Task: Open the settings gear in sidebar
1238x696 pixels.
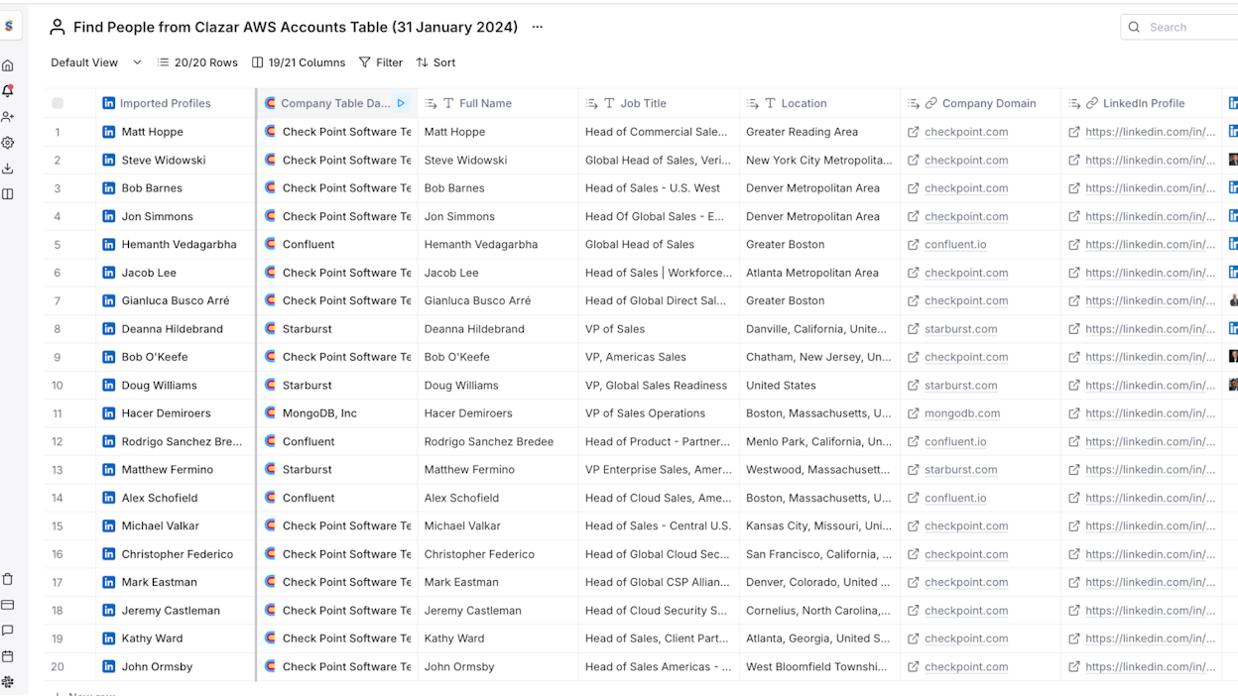Action: coord(8,143)
